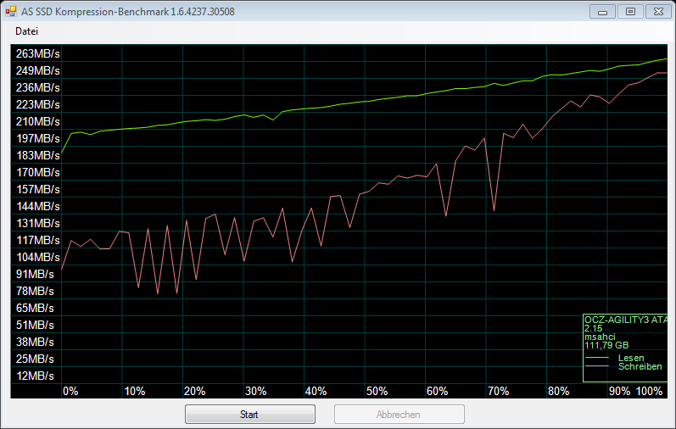The height and width of the screenshot is (429, 676).
Task: Select the Lesen legend entry
Action: tap(630, 358)
